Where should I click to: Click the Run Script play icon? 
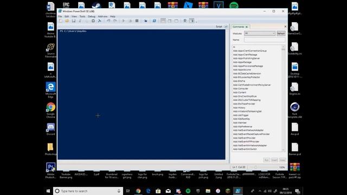tap(124, 21)
